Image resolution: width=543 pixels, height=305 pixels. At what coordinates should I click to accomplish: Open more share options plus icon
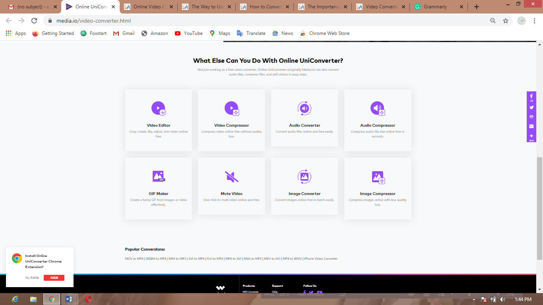[x=531, y=137]
